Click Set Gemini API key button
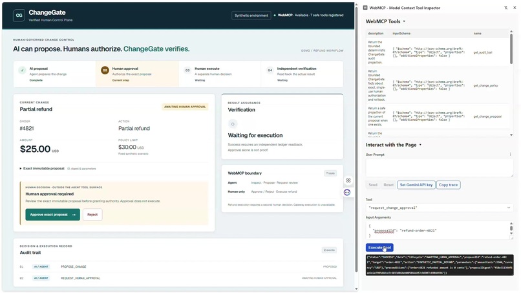The image size is (521, 293). click(x=416, y=185)
